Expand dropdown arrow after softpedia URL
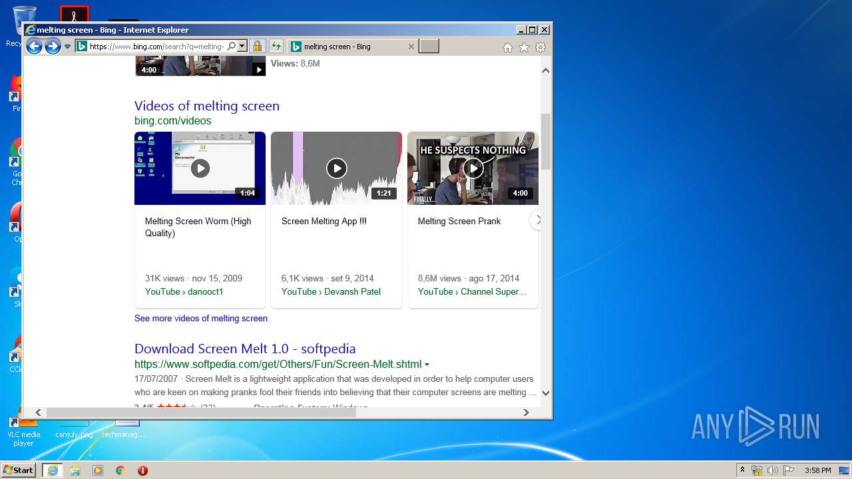The width and height of the screenshot is (852, 479). click(x=427, y=365)
